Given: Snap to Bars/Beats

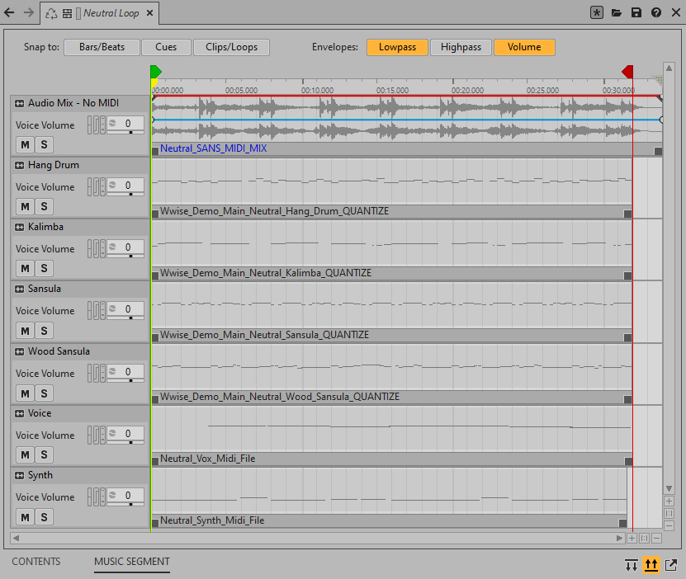Looking at the screenshot, I should tap(102, 48).
